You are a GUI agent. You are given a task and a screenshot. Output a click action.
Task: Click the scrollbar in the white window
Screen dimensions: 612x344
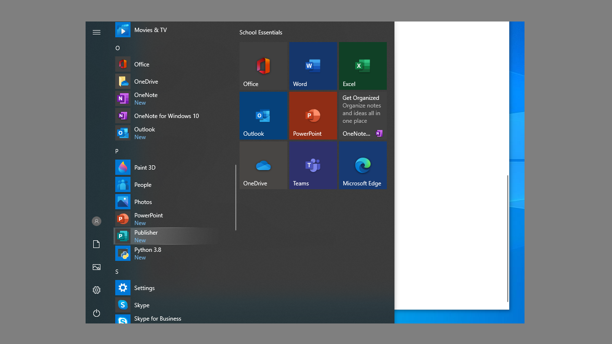point(507,238)
